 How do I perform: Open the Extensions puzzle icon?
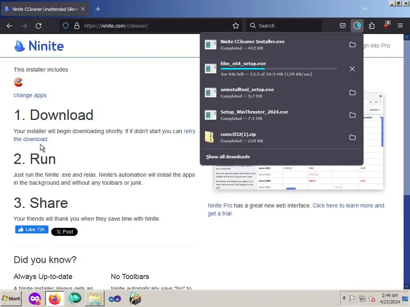pyautogui.click(x=372, y=26)
